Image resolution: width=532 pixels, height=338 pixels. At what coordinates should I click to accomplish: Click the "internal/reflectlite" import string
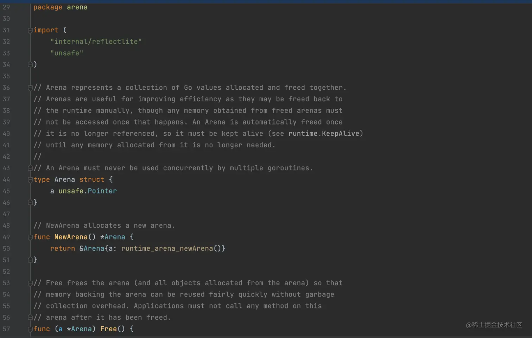pos(96,42)
